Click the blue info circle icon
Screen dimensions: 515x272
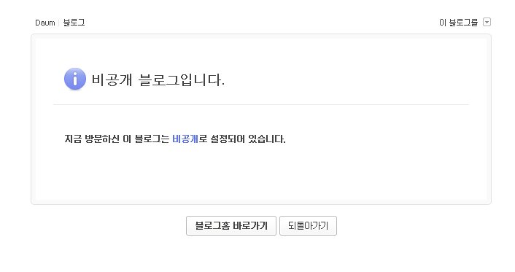[75, 79]
